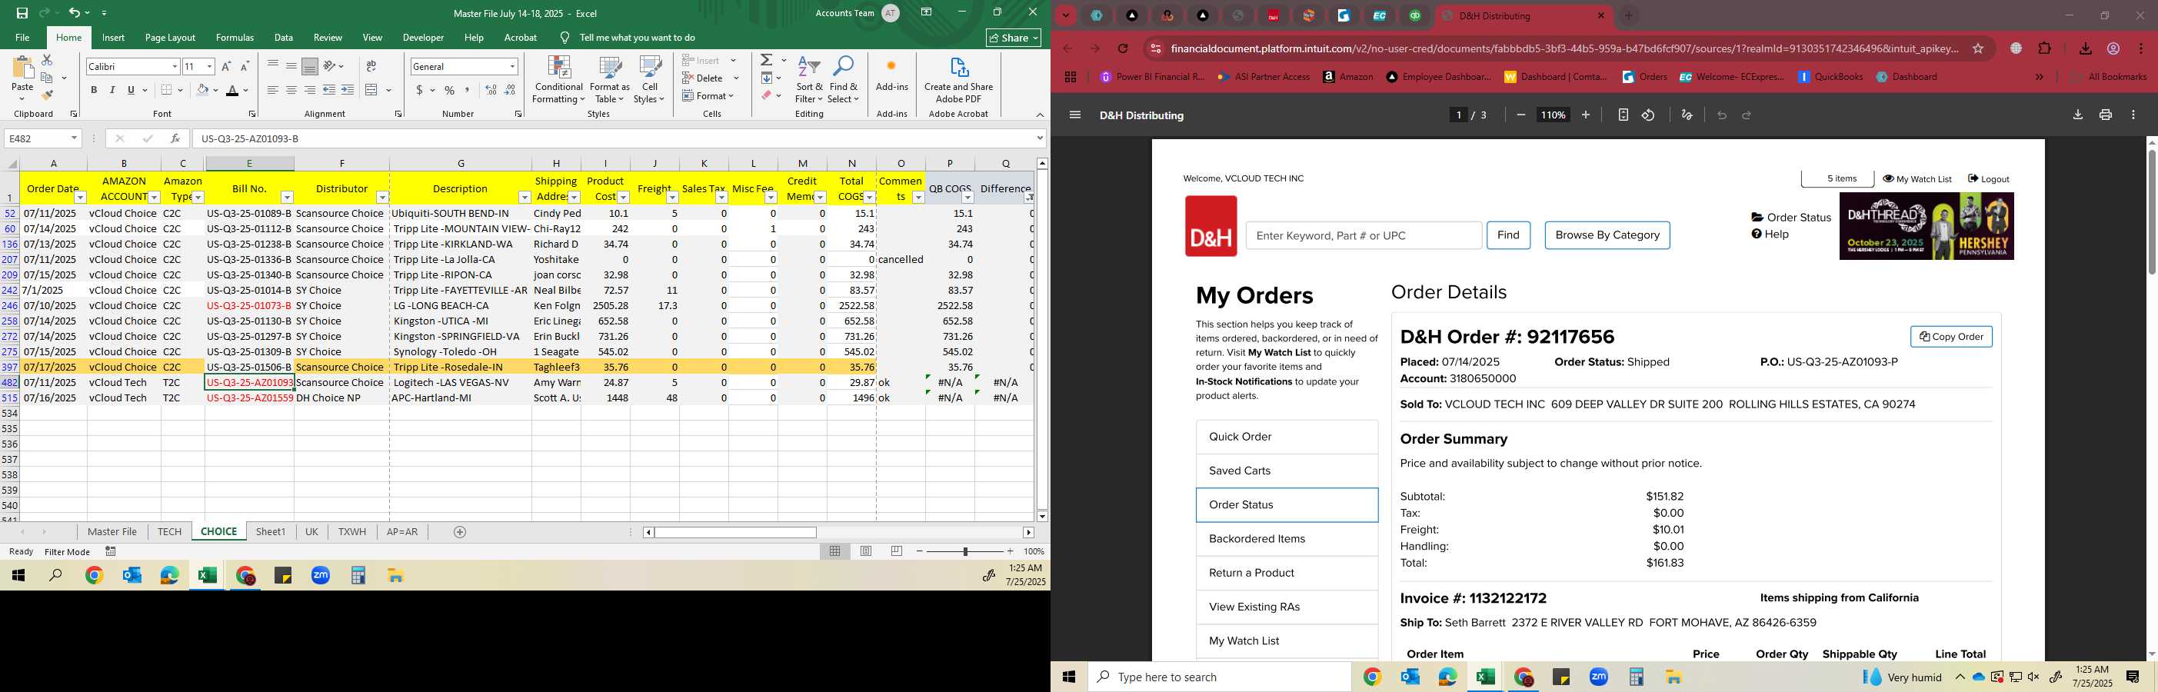Click the Cut scissors icon in Excel
This screenshot has width=2158, height=692.
[x=47, y=60]
